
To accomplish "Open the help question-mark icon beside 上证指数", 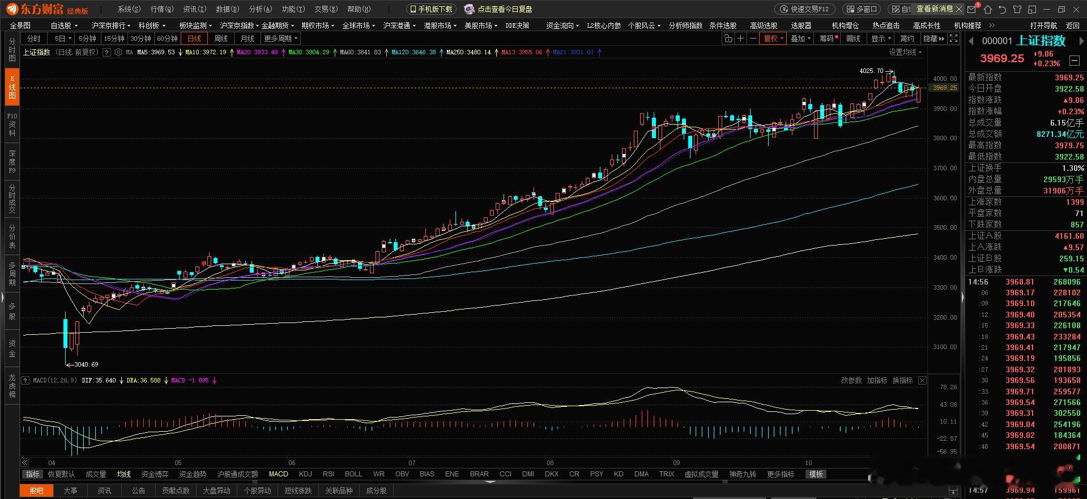I will [106, 52].
